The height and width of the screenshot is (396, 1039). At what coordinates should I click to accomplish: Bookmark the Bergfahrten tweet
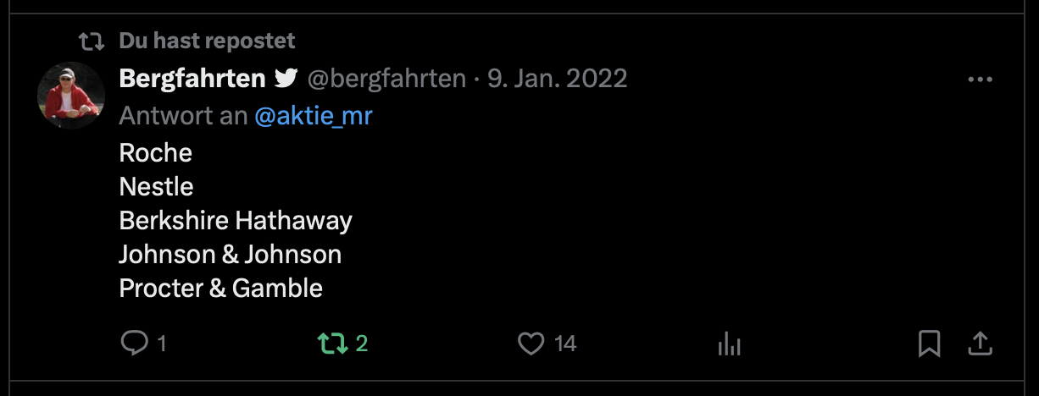tap(929, 343)
